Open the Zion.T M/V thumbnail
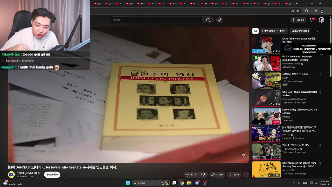This screenshot has height=187, width=332. (x=266, y=152)
